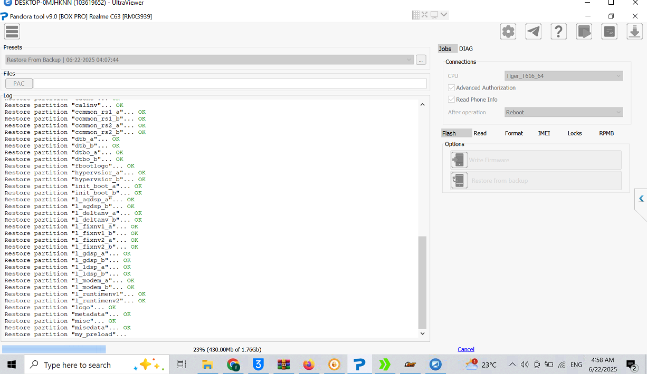Toggle the Read Phone Info checkbox
This screenshot has width=647, height=374.
click(x=451, y=100)
